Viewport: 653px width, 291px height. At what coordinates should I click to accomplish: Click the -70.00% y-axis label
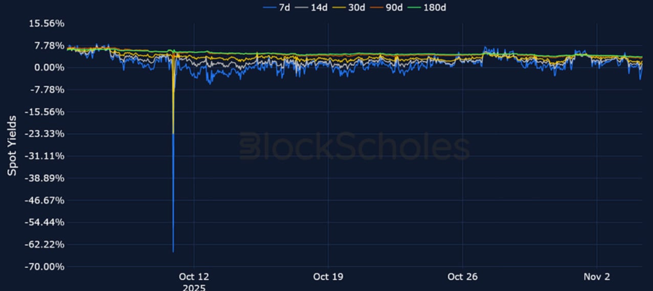[45, 266]
